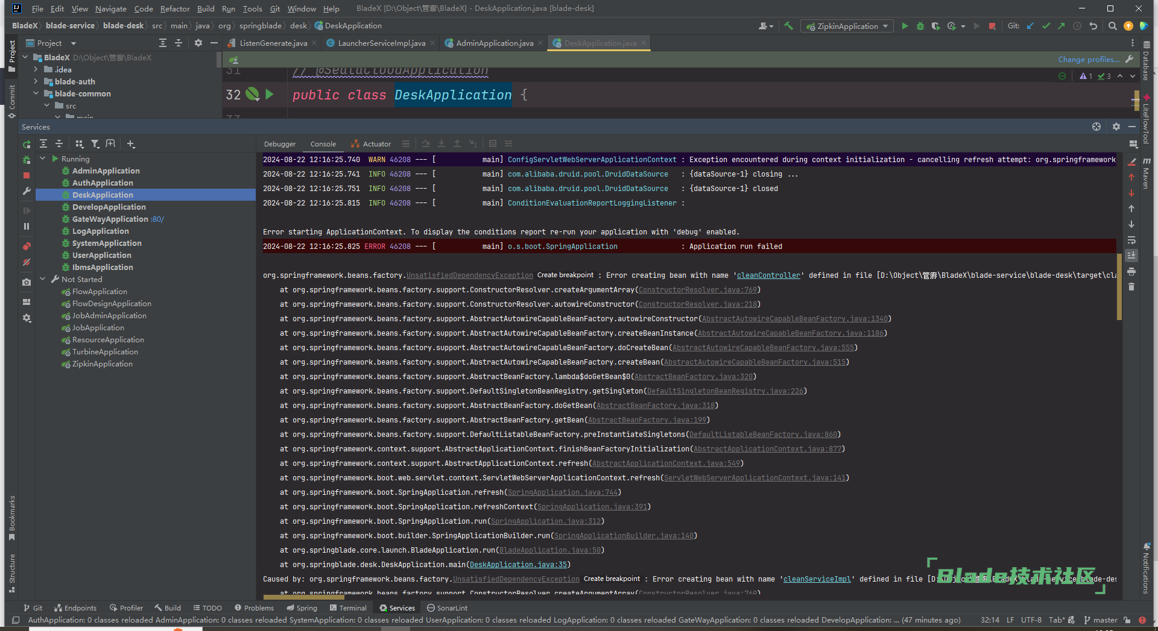The image size is (1158, 631).
Task: Open the Navigate menu
Action: [x=111, y=8]
